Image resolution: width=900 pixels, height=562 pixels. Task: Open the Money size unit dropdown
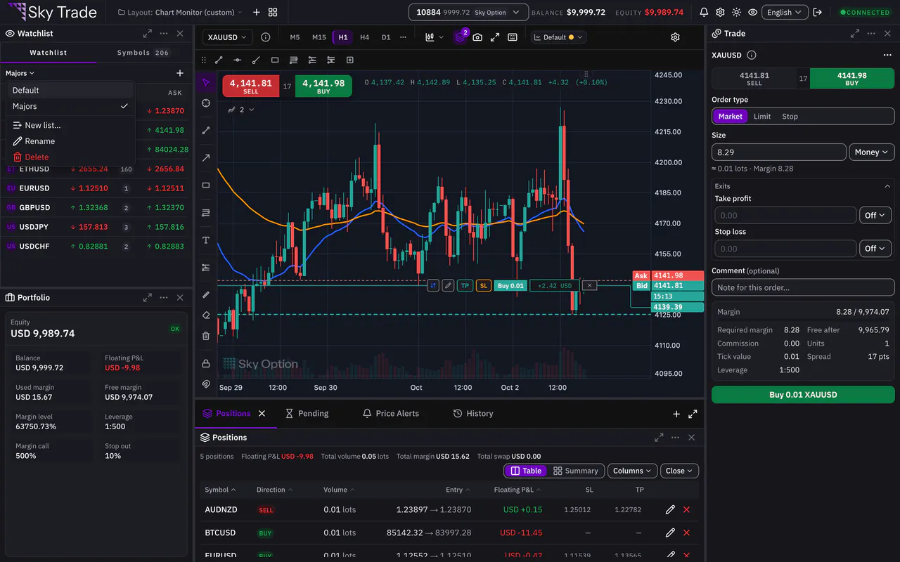coord(872,152)
